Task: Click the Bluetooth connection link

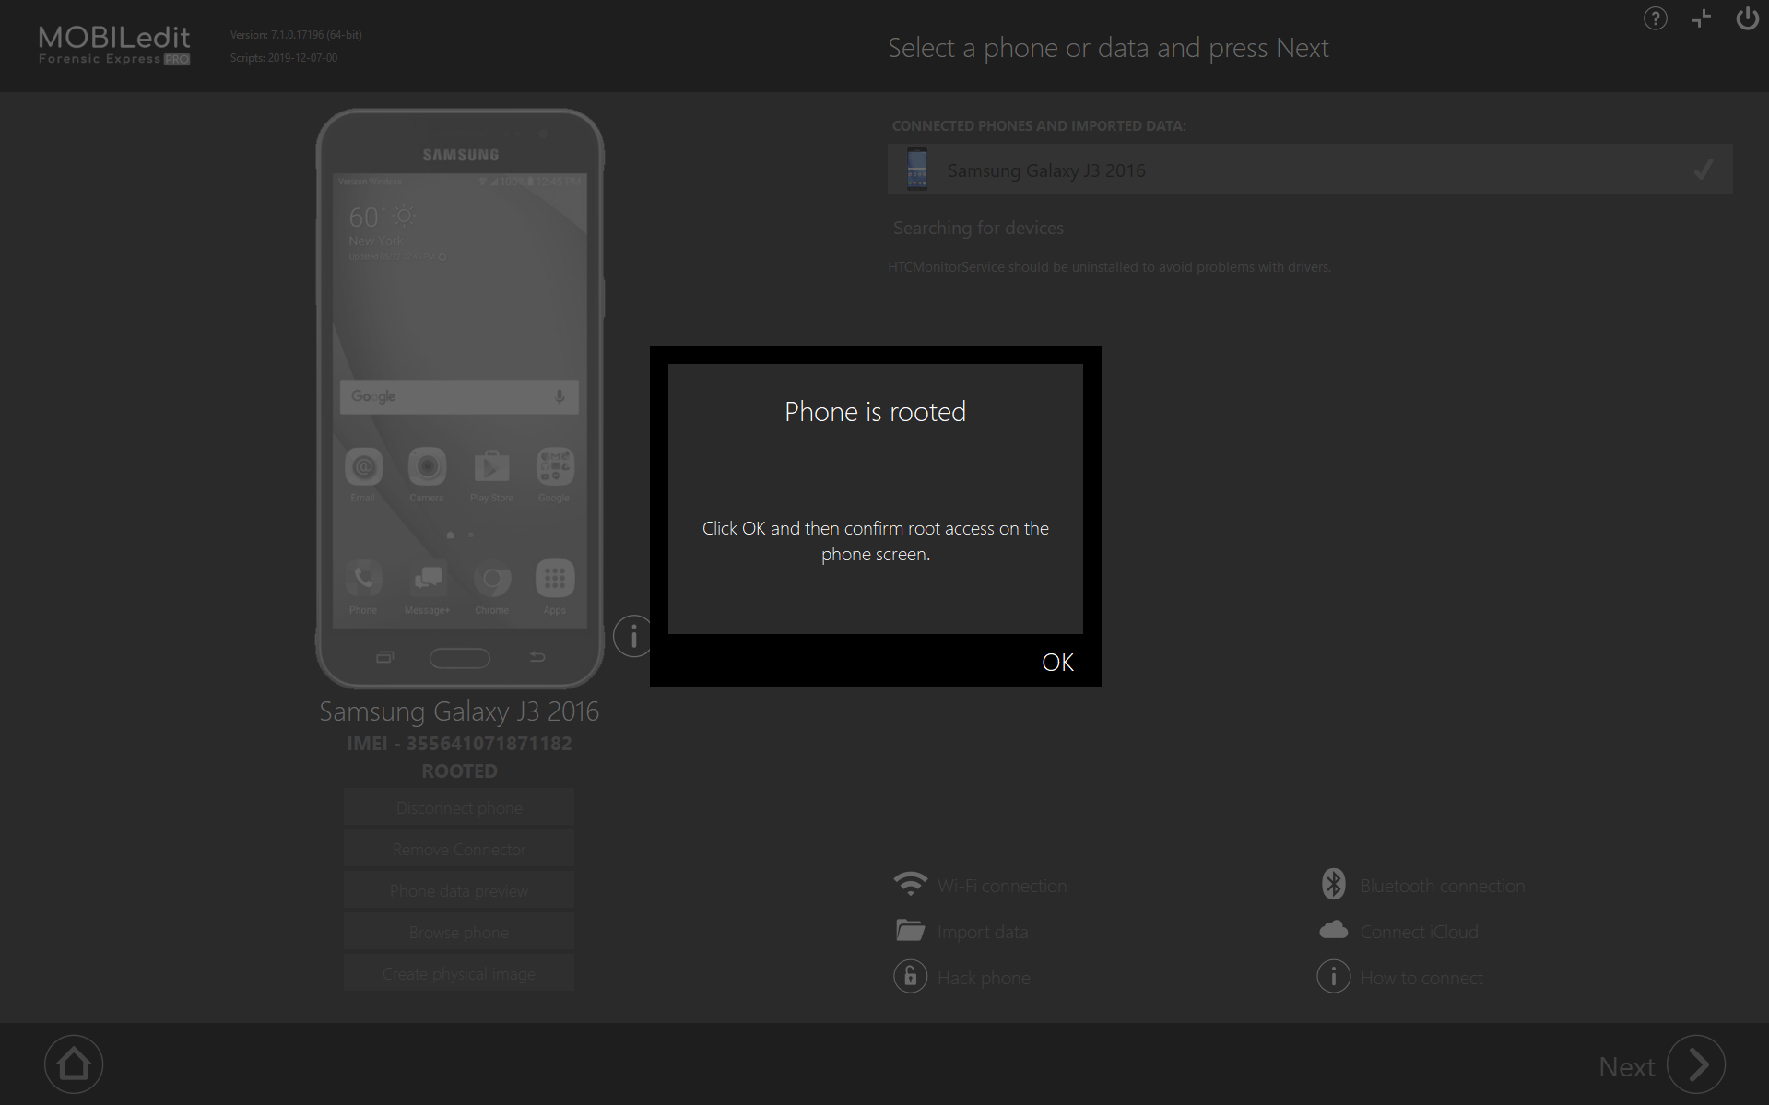Action: click(x=1443, y=886)
